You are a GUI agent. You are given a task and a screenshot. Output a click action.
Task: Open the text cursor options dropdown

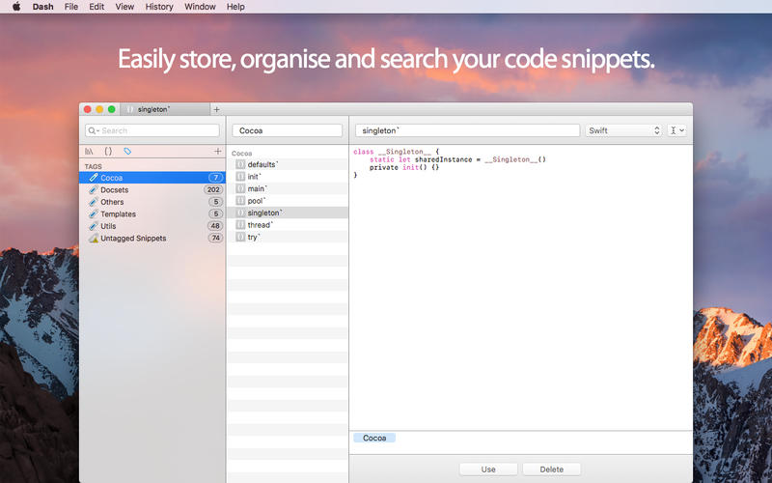(x=676, y=130)
